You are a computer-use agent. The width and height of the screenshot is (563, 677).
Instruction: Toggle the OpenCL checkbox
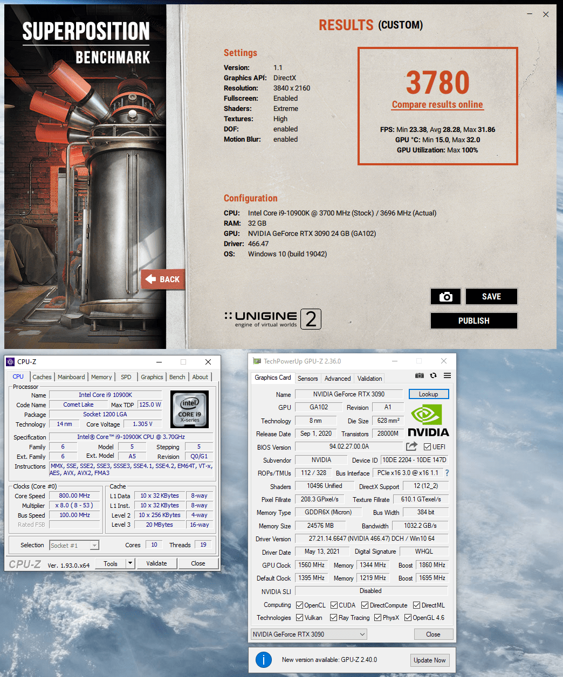click(299, 605)
